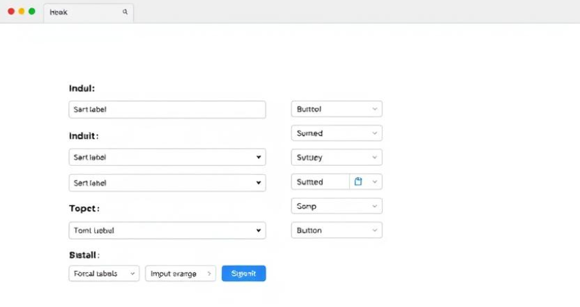This screenshot has width=580, height=307.
Task: Expand the Buttol dropdown
Action: tap(336, 109)
